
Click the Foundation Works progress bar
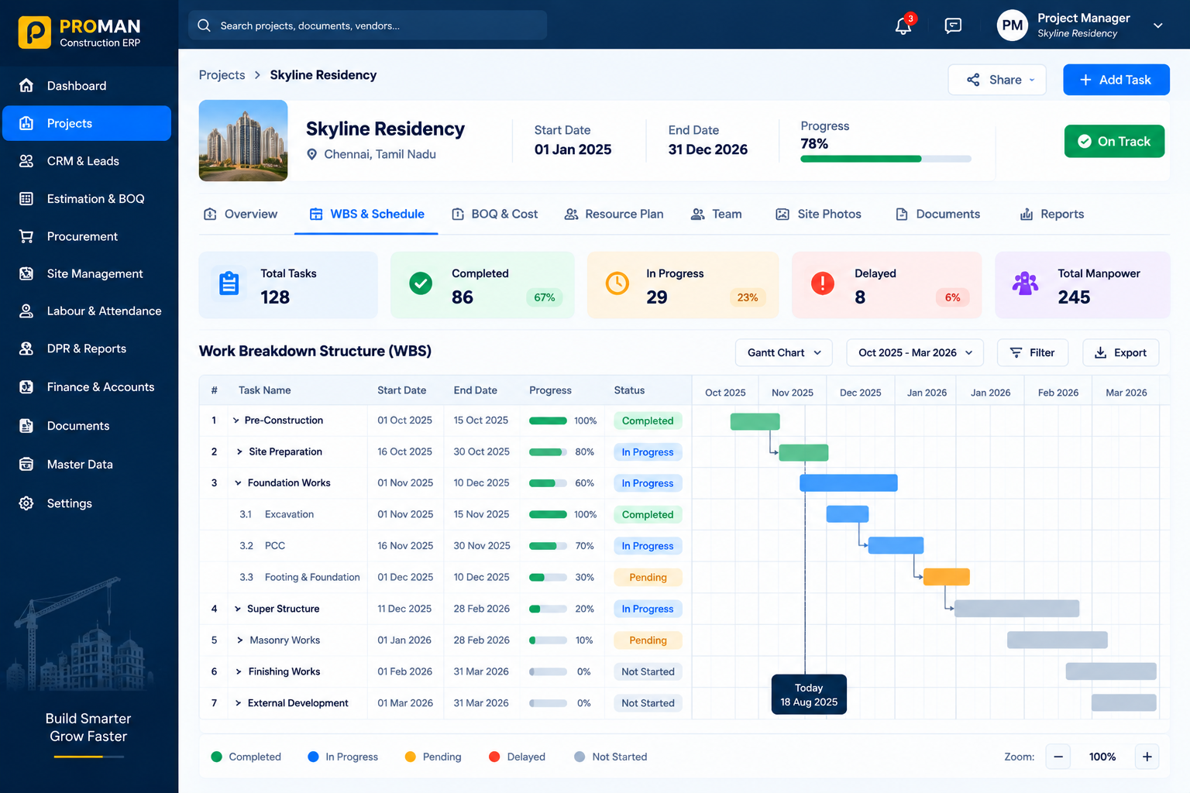[548, 483]
